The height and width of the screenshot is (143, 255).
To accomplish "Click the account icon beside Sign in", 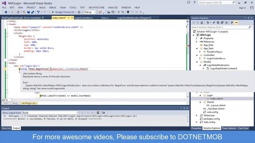I will click(x=252, y=8).
